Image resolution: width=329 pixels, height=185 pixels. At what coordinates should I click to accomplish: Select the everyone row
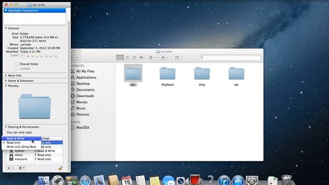[x=34, y=159]
